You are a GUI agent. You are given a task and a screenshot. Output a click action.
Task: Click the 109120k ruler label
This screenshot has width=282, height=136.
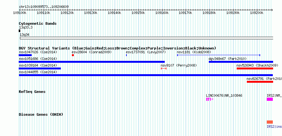click(x=67, y=13)
